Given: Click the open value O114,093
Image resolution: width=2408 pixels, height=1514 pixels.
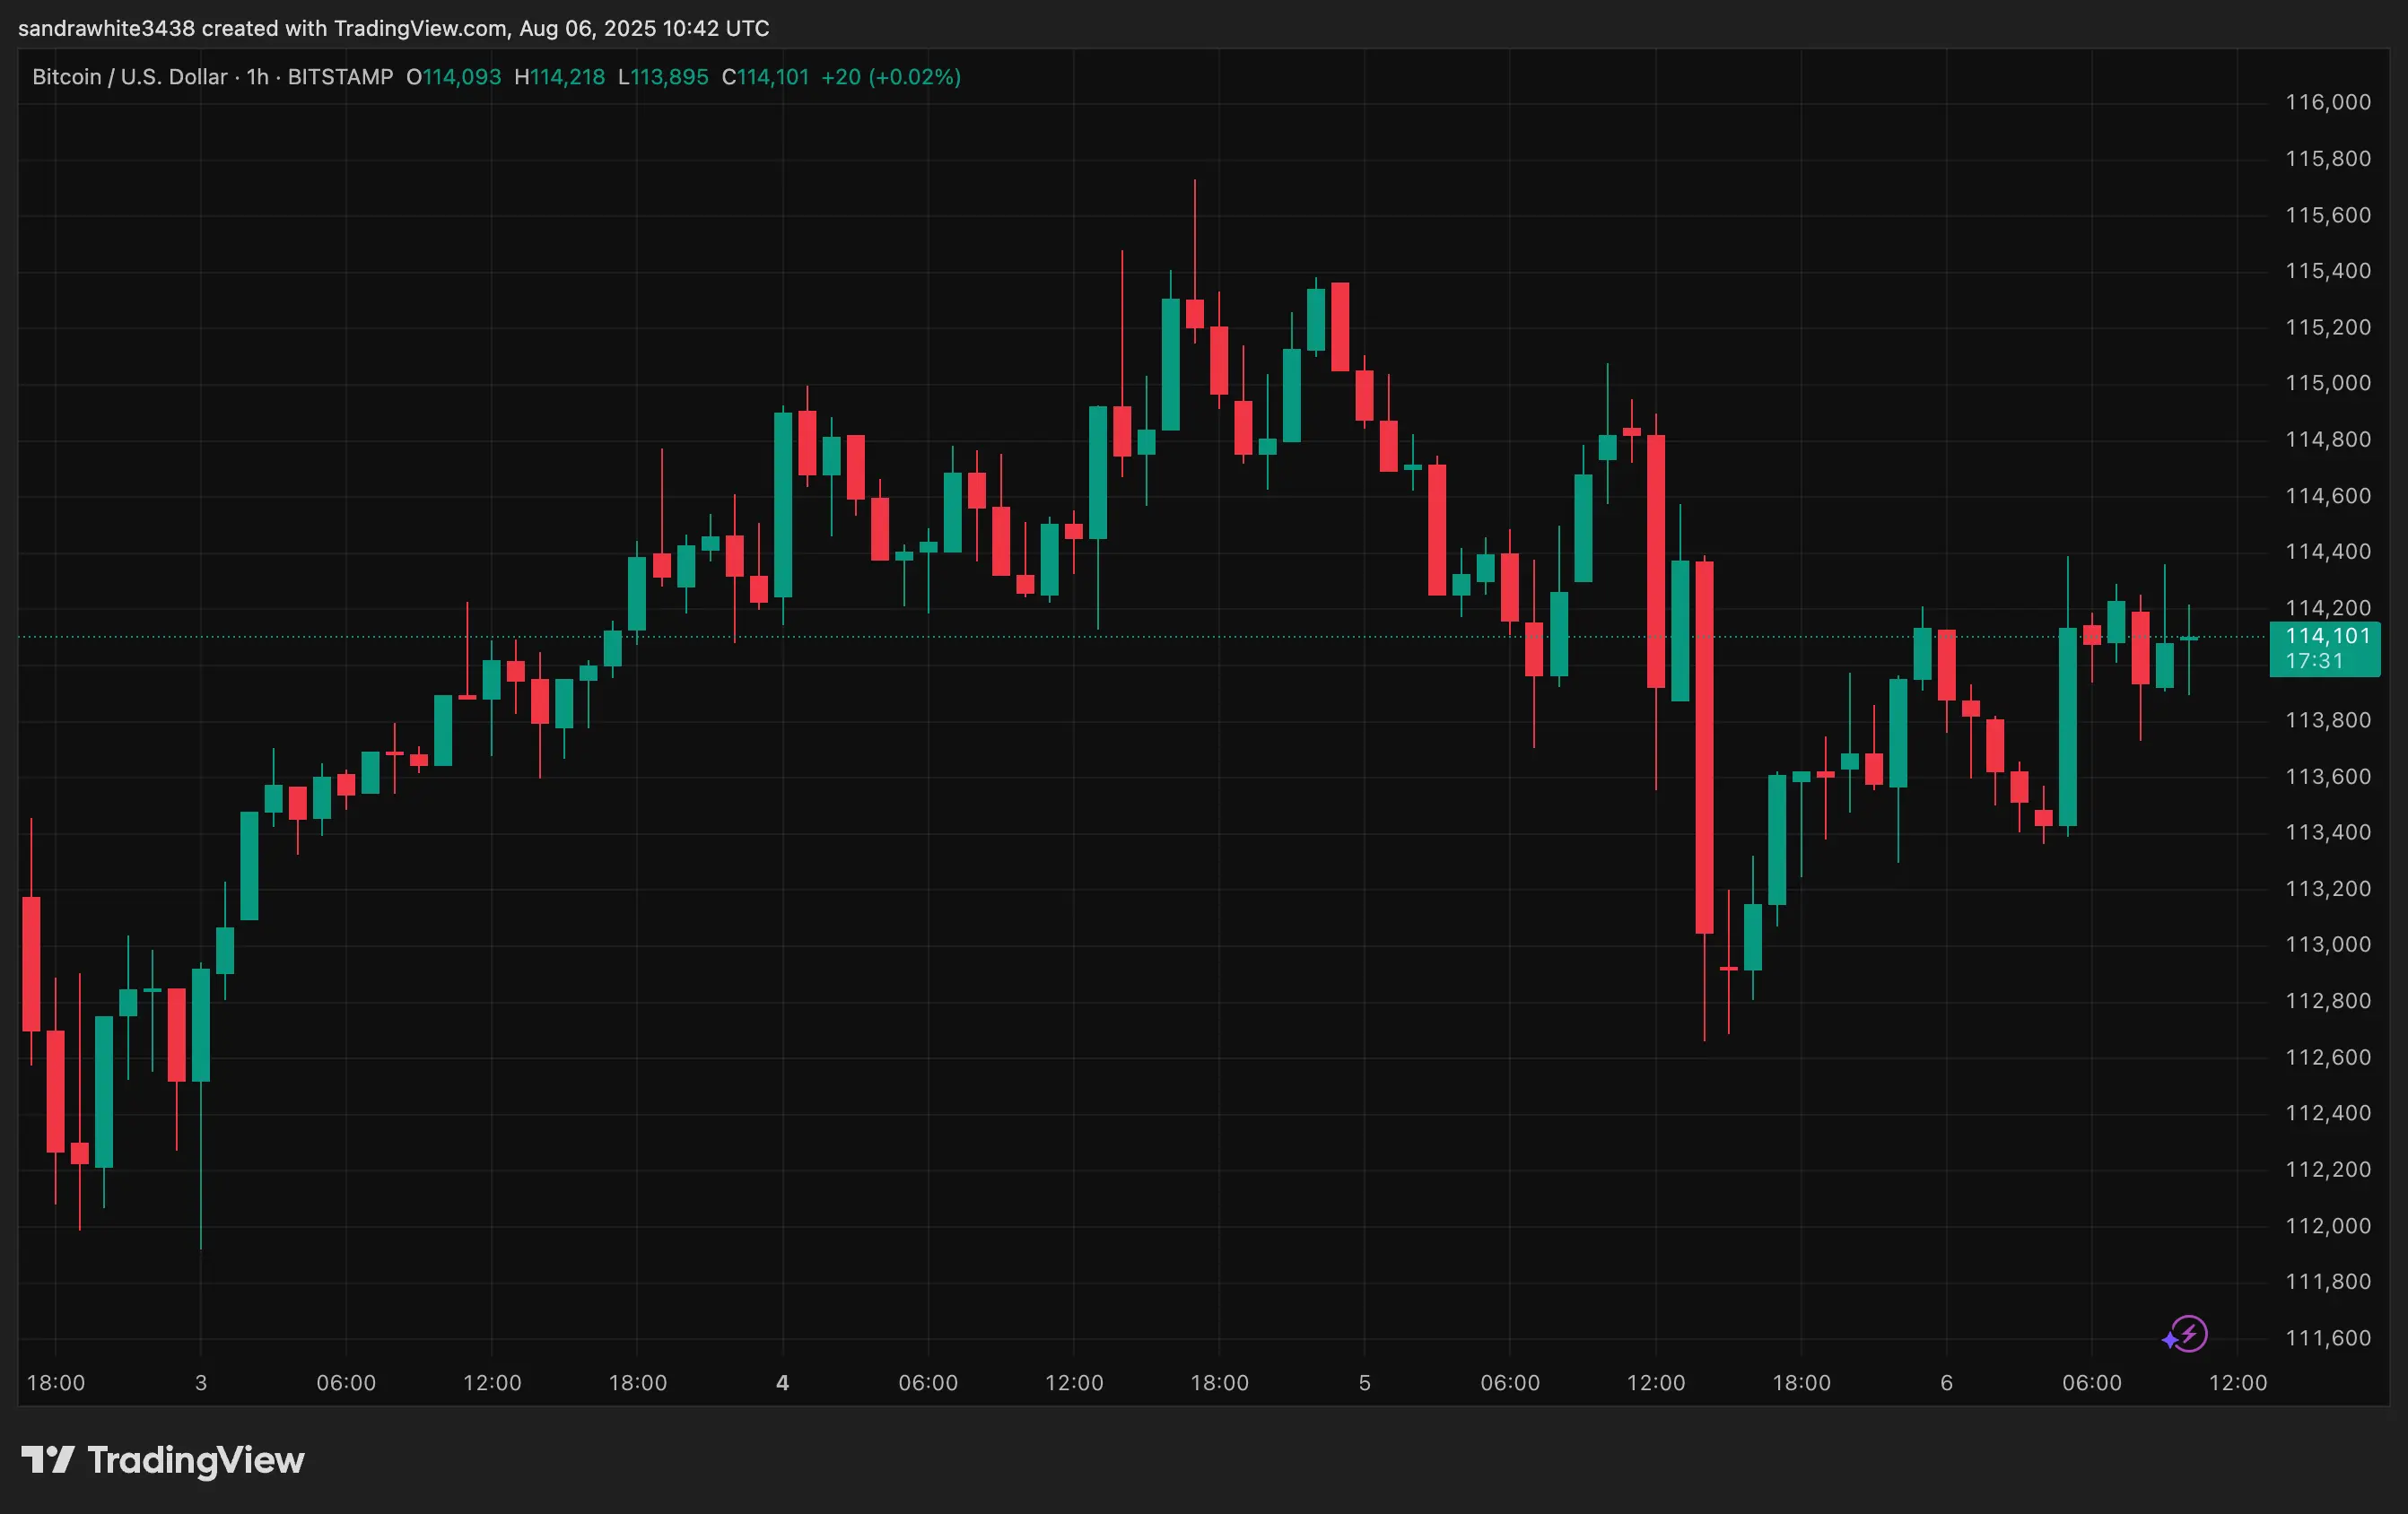Looking at the screenshot, I should point(454,77).
